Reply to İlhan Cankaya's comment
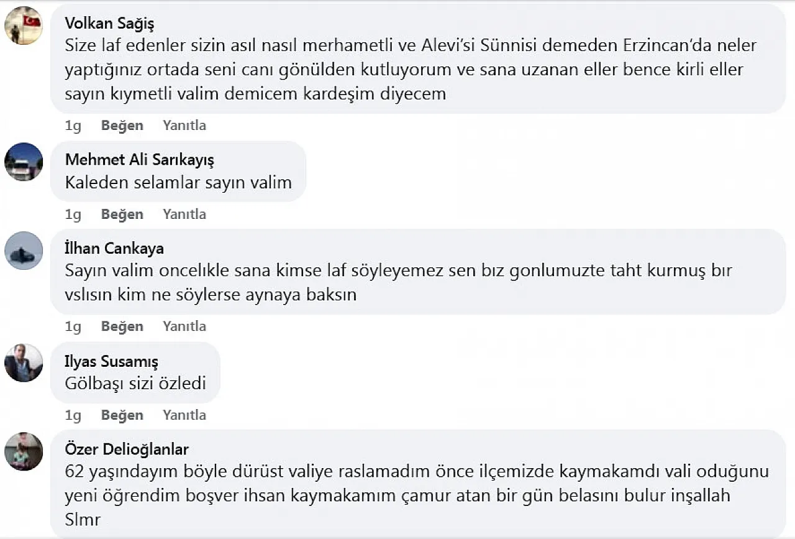Viewport: 795px width, 539px height. coord(184,326)
